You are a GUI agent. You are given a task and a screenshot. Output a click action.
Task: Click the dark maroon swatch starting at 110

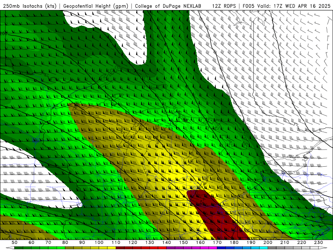[x=120, y=248]
